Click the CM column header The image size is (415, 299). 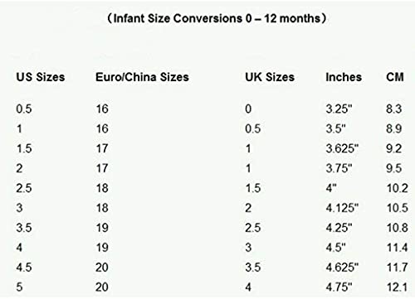tap(395, 77)
